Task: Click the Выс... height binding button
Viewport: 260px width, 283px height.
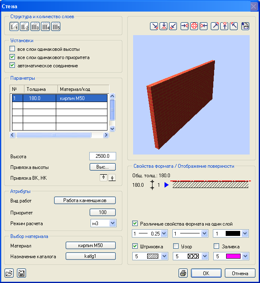Action: point(103,167)
